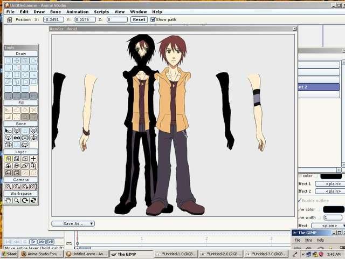Screen dimensions: 345x259
Task: Open the Save As dropdown in render window
Action: pyautogui.click(x=73, y=223)
